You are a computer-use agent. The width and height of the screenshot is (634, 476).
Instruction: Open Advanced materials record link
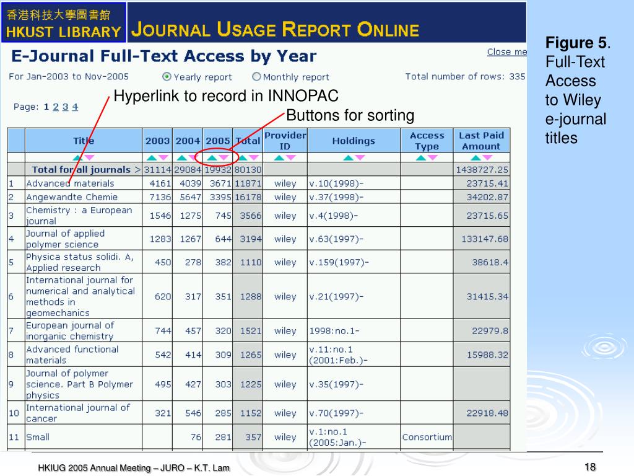71,183
